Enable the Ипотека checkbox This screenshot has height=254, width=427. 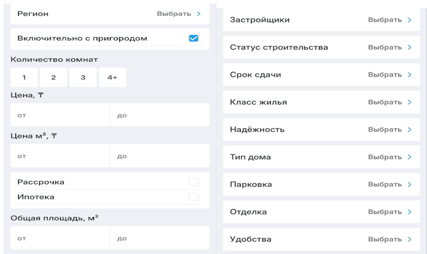pos(193,196)
